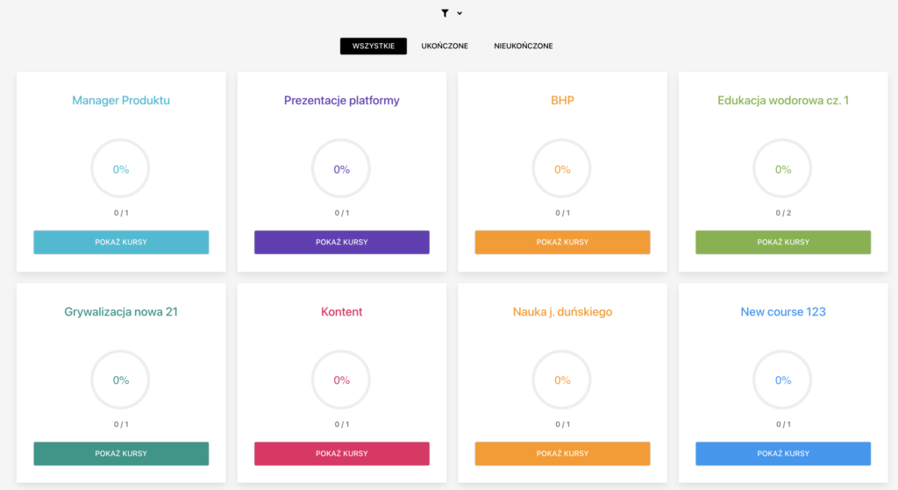
Task: Select the WSZYSTKIE tab
Action: (374, 46)
